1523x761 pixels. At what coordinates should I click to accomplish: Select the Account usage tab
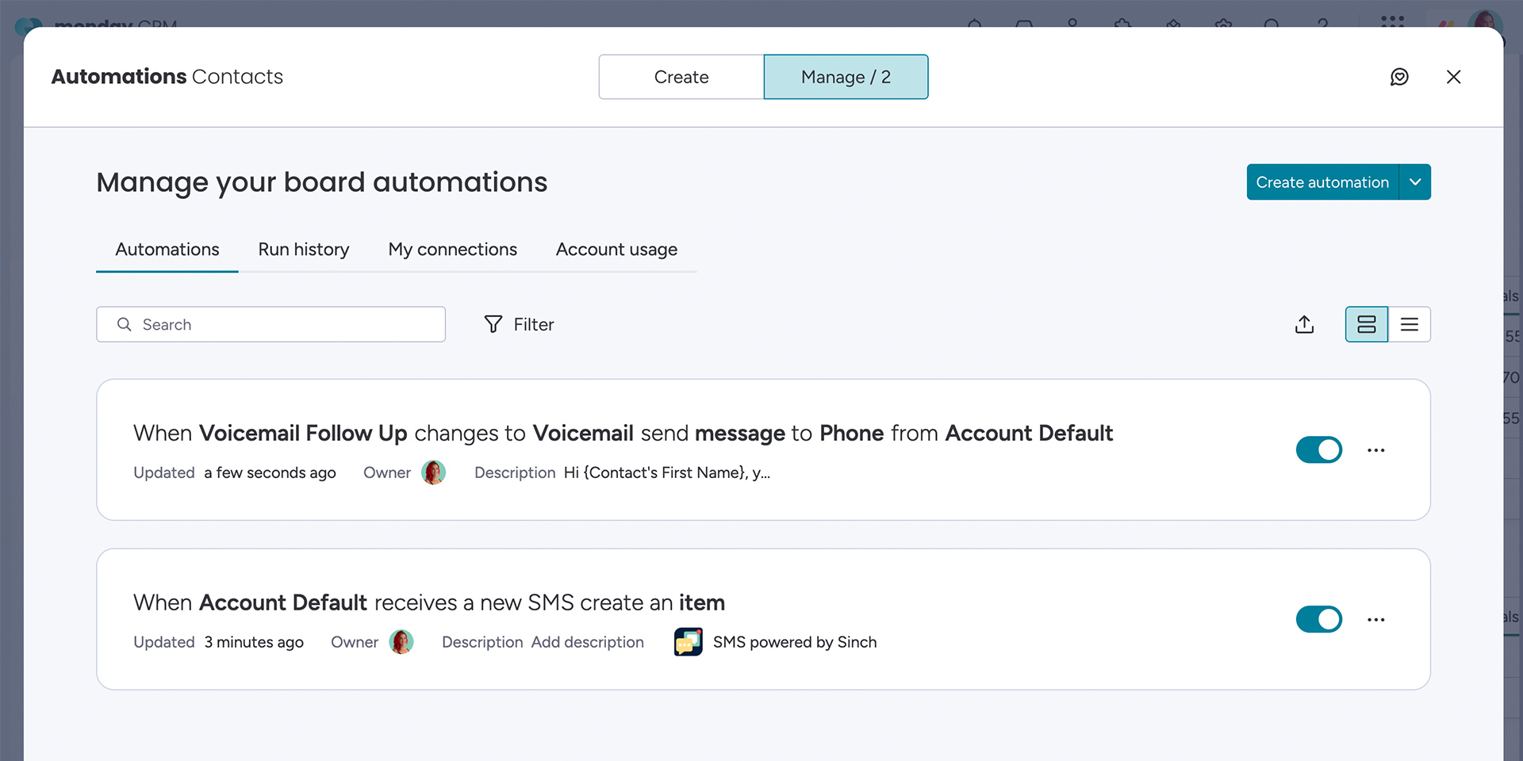pos(616,250)
